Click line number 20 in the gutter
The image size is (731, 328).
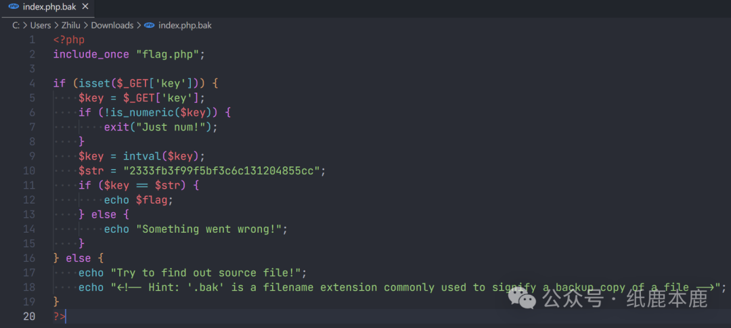(x=29, y=316)
